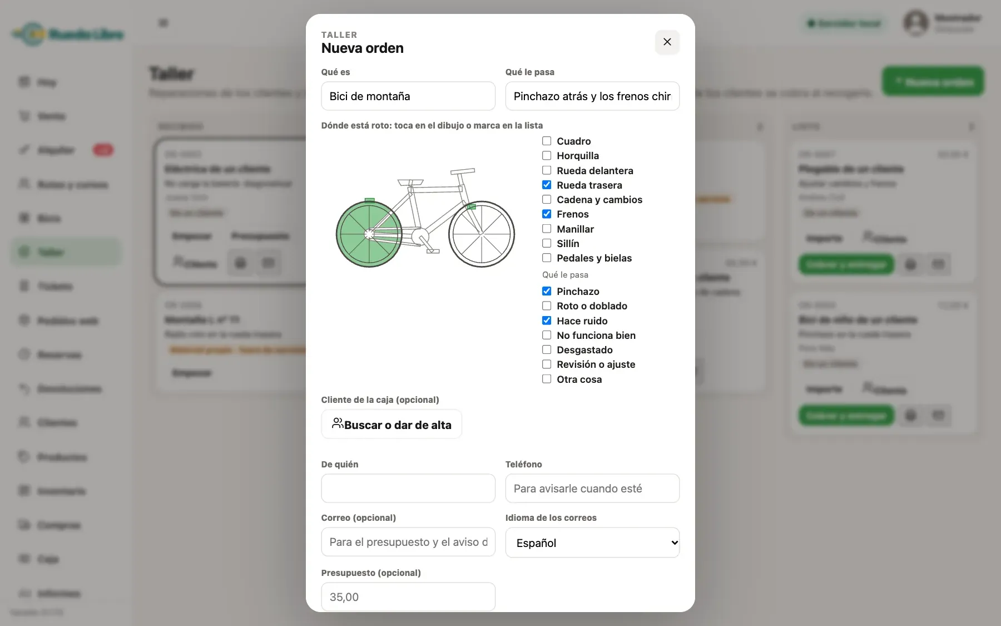The width and height of the screenshot is (1001, 626).
Task: Uncheck Rueda trasera
Action: coord(547,185)
